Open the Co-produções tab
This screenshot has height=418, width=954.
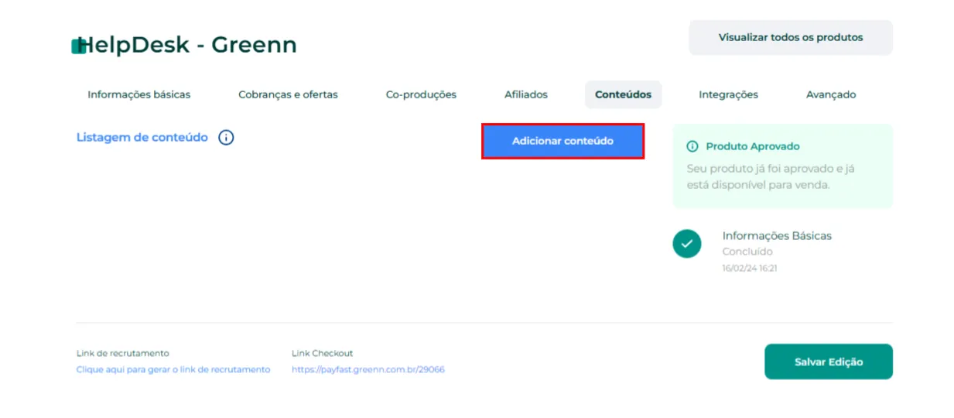[421, 94]
